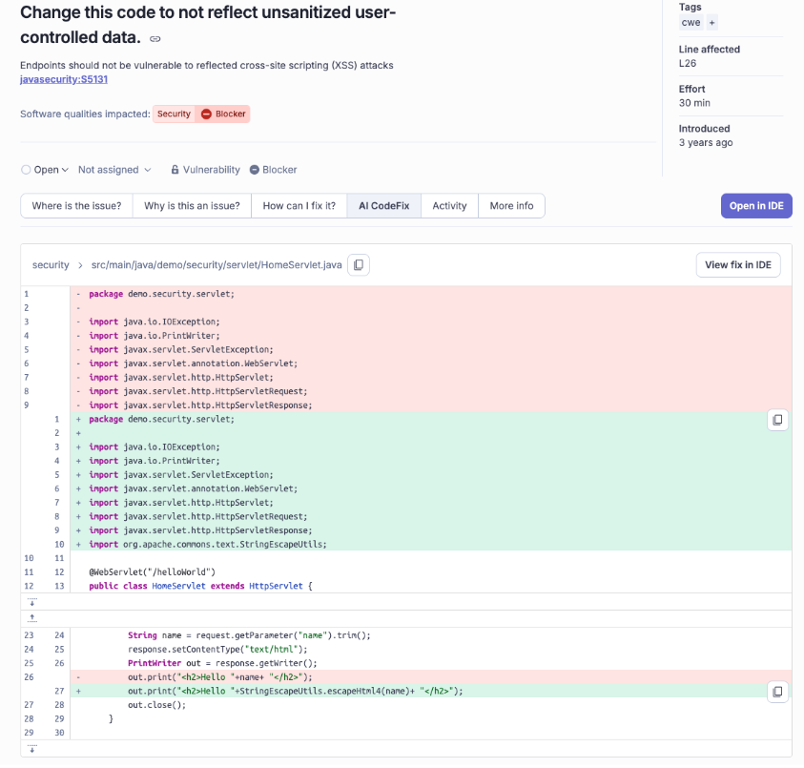Expand hidden lines below line 13
This screenshot has height=768, width=804.
(31, 601)
